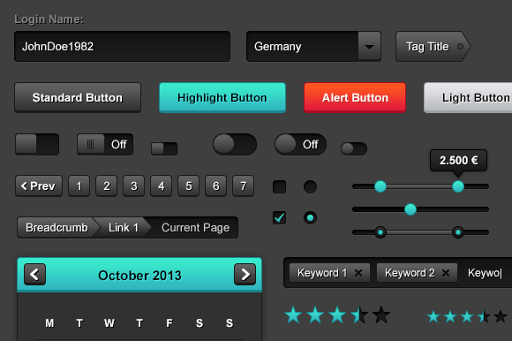This screenshot has height=341, width=512.
Task: Click the first star in small rating
Action: pyautogui.click(x=433, y=317)
